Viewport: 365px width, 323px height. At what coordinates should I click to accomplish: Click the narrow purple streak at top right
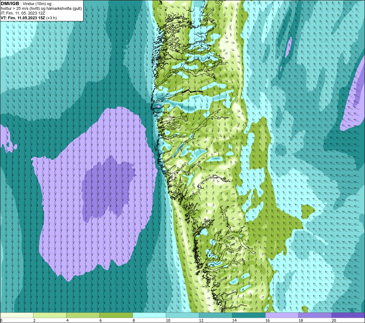tap(289, 47)
